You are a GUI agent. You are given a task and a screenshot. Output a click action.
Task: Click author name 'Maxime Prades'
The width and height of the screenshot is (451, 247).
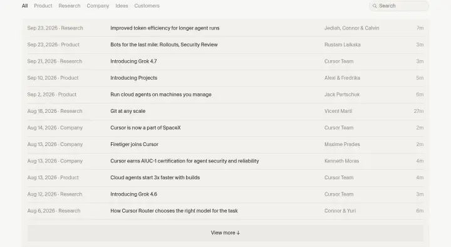342,145
